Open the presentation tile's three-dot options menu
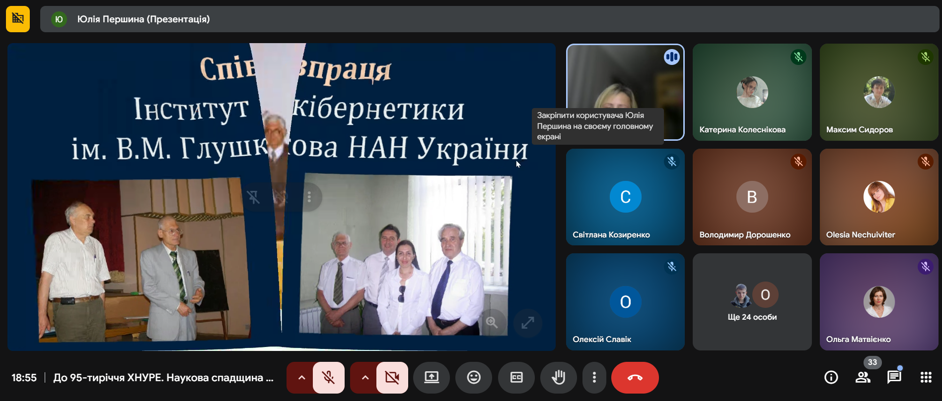942x401 pixels. pos(309,197)
